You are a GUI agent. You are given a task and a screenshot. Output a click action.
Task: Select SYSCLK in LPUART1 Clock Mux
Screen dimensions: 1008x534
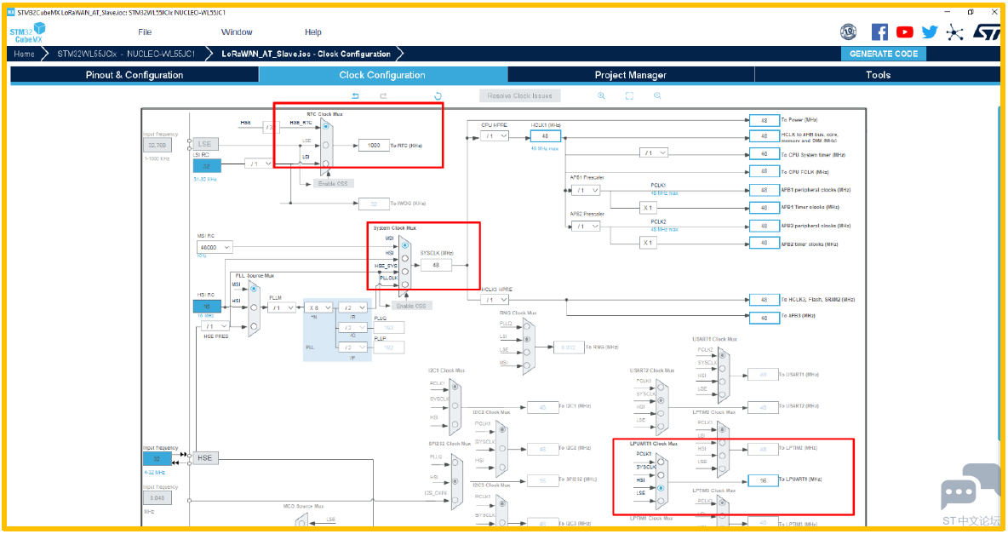pyautogui.click(x=661, y=475)
